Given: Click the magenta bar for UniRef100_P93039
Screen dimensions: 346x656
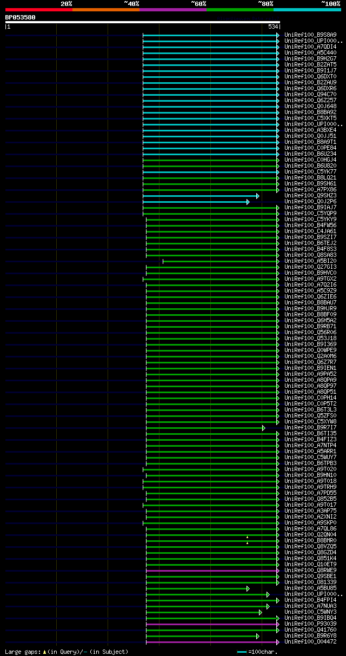Looking at the screenshot, I should point(212,624).
